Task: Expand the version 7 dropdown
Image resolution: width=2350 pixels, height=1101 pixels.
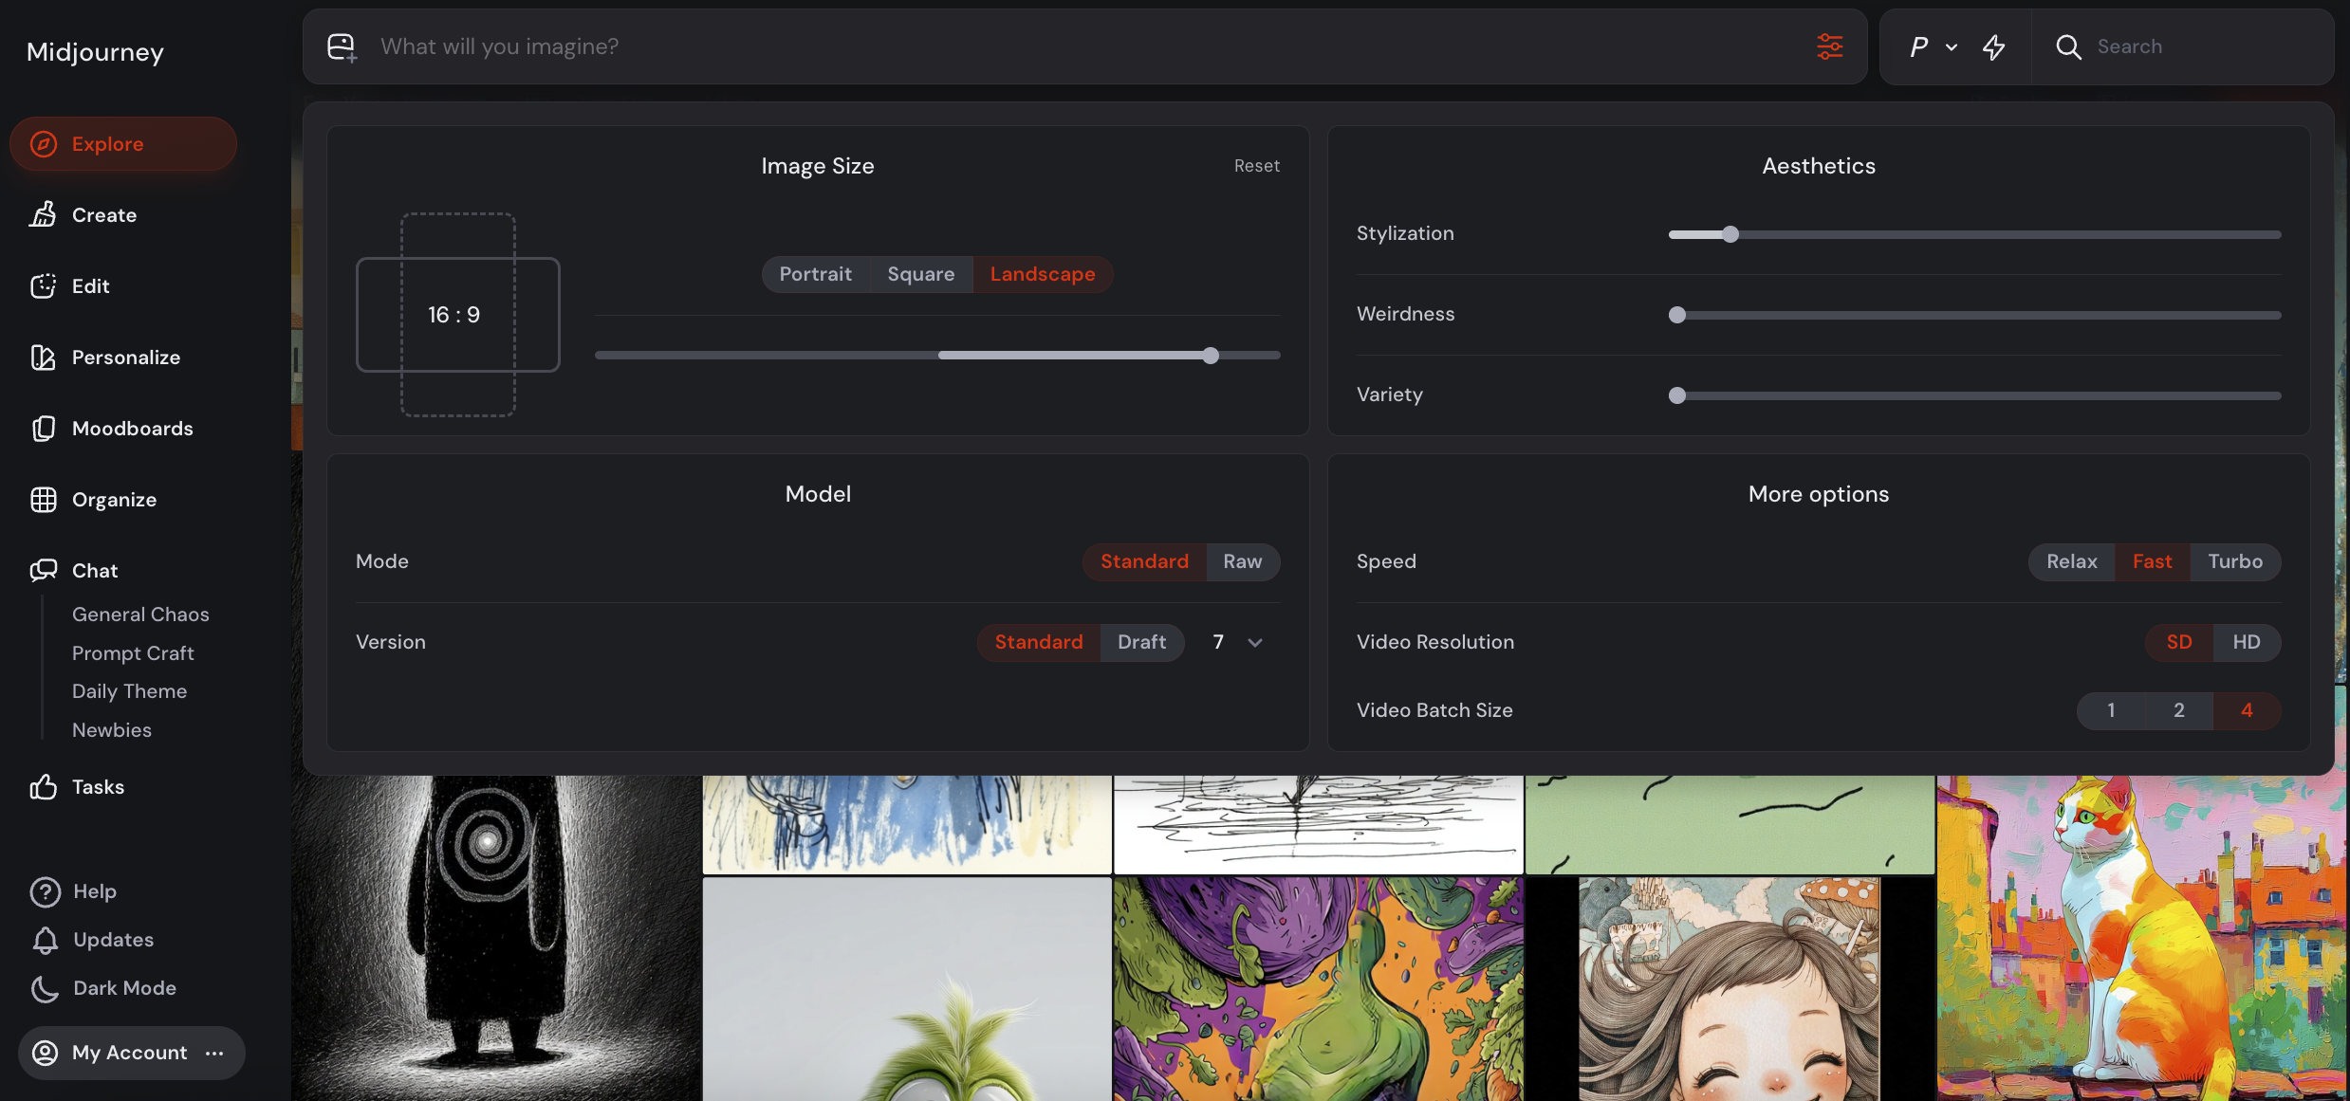Action: 1254,643
